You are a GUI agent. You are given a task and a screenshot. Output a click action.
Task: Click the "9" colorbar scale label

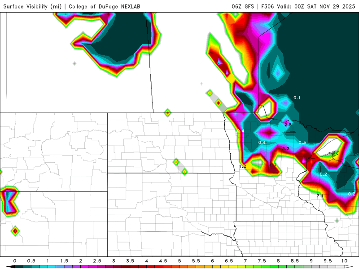point(311,261)
